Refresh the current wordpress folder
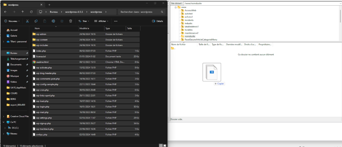This screenshot has height=147, width=342. 31,12
